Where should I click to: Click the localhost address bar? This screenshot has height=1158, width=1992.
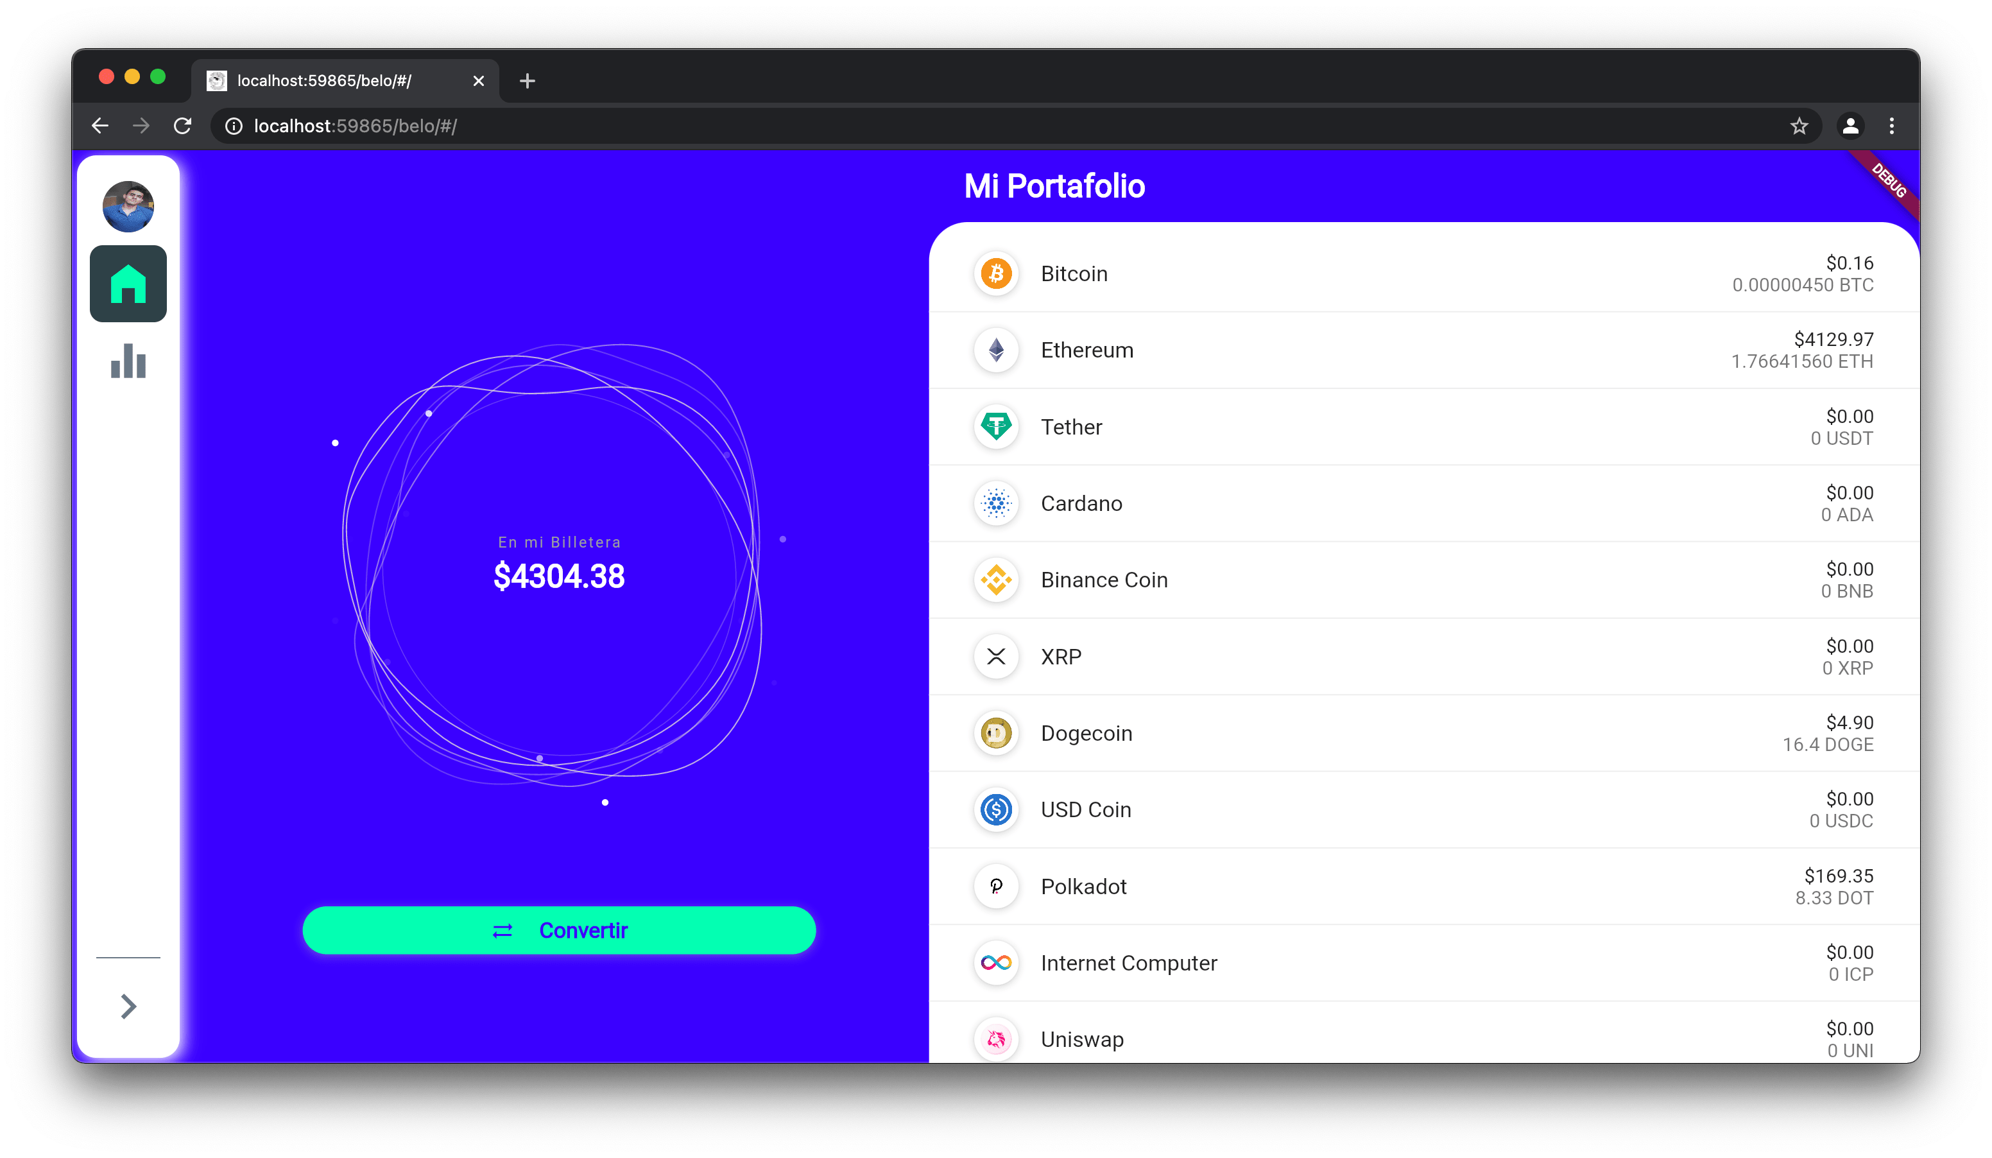[1016, 126]
